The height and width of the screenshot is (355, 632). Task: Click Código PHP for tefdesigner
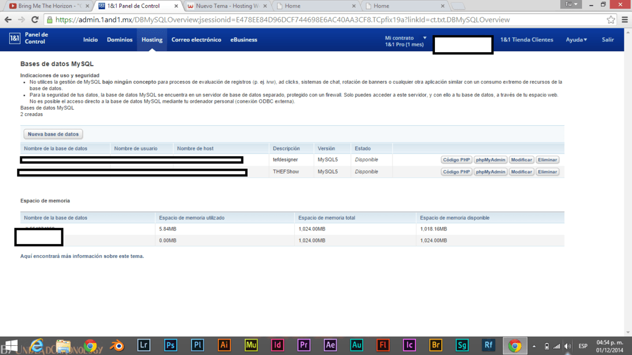click(x=456, y=160)
